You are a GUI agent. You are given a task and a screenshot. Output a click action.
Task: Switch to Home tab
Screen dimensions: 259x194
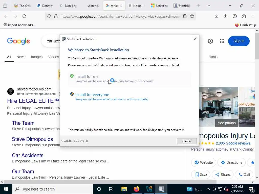pos(137,6)
